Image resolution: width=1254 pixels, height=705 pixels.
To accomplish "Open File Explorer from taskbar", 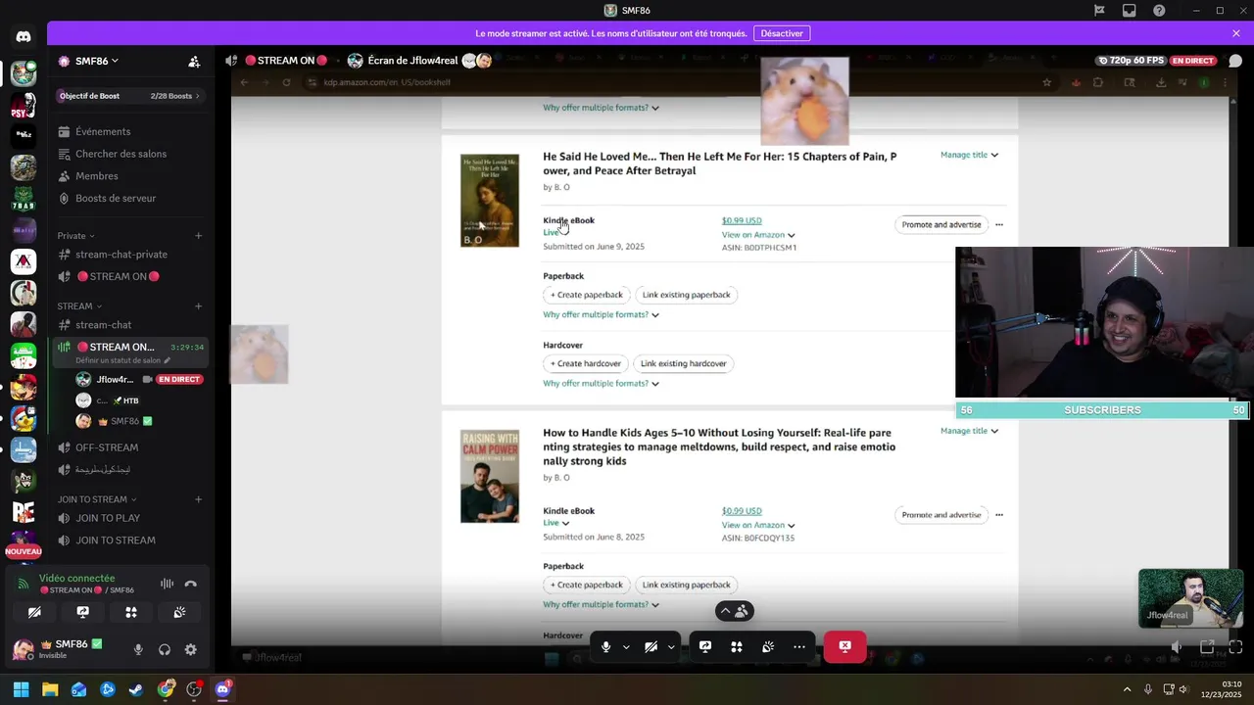I will point(50,689).
